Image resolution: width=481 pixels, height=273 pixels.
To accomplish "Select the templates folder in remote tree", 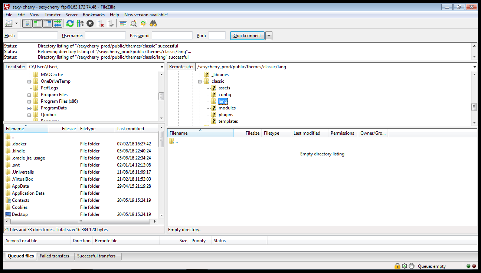I will point(228,121).
